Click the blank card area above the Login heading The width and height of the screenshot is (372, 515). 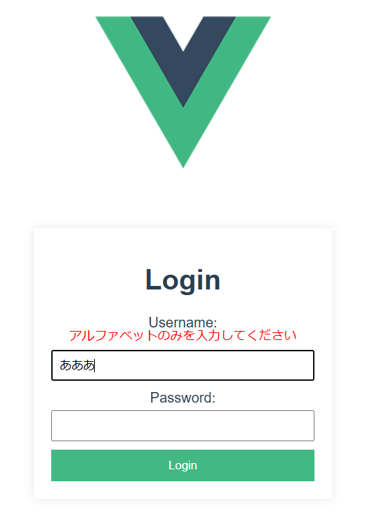tap(182, 247)
